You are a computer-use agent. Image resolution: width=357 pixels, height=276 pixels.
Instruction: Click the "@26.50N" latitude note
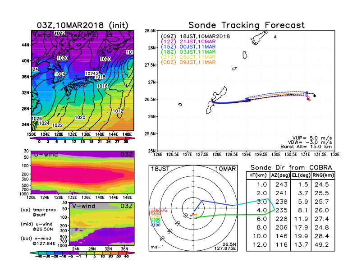pos(42,229)
